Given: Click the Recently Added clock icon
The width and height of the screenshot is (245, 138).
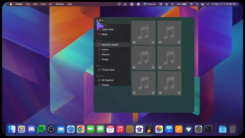Looking at the screenshot, I should 99,45.
